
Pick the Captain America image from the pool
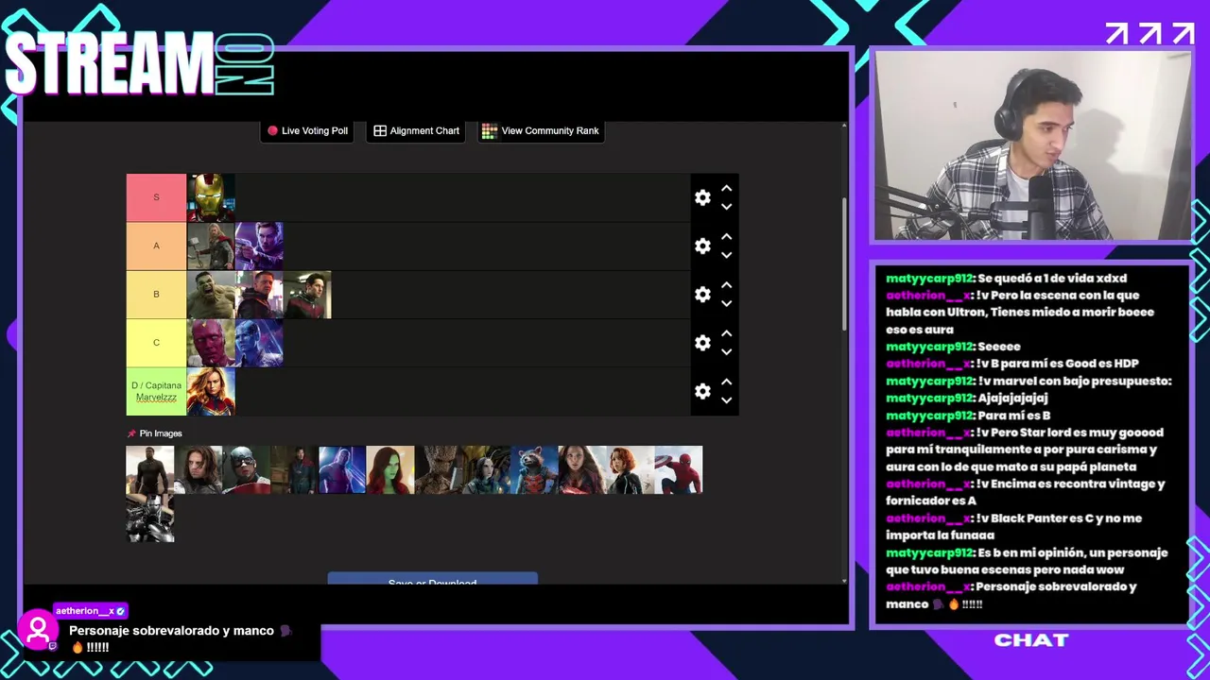pyautogui.click(x=247, y=469)
